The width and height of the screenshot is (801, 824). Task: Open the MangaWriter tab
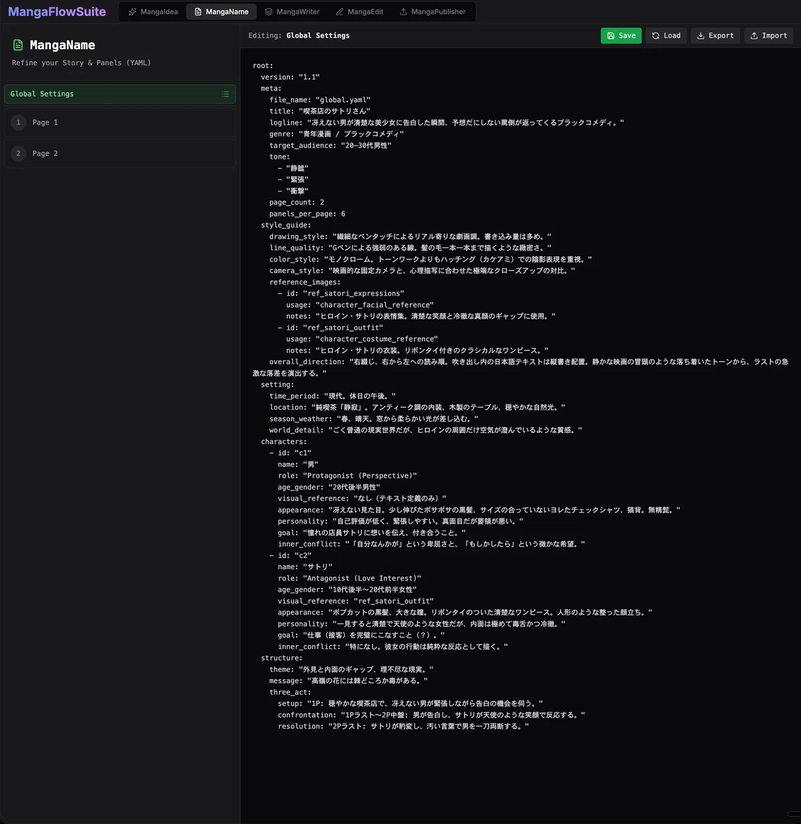(292, 12)
